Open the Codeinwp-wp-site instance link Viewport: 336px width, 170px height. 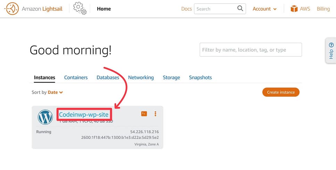click(x=84, y=114)
